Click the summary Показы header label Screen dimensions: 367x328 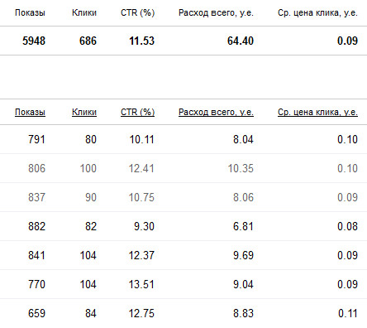click(30, 12)
